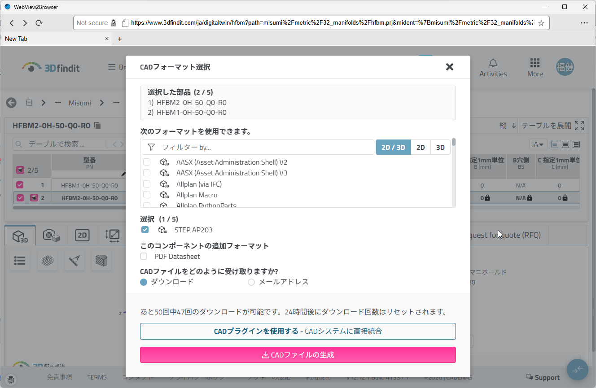
Task: Switch format filter to 2D
Action: point(421,147)
